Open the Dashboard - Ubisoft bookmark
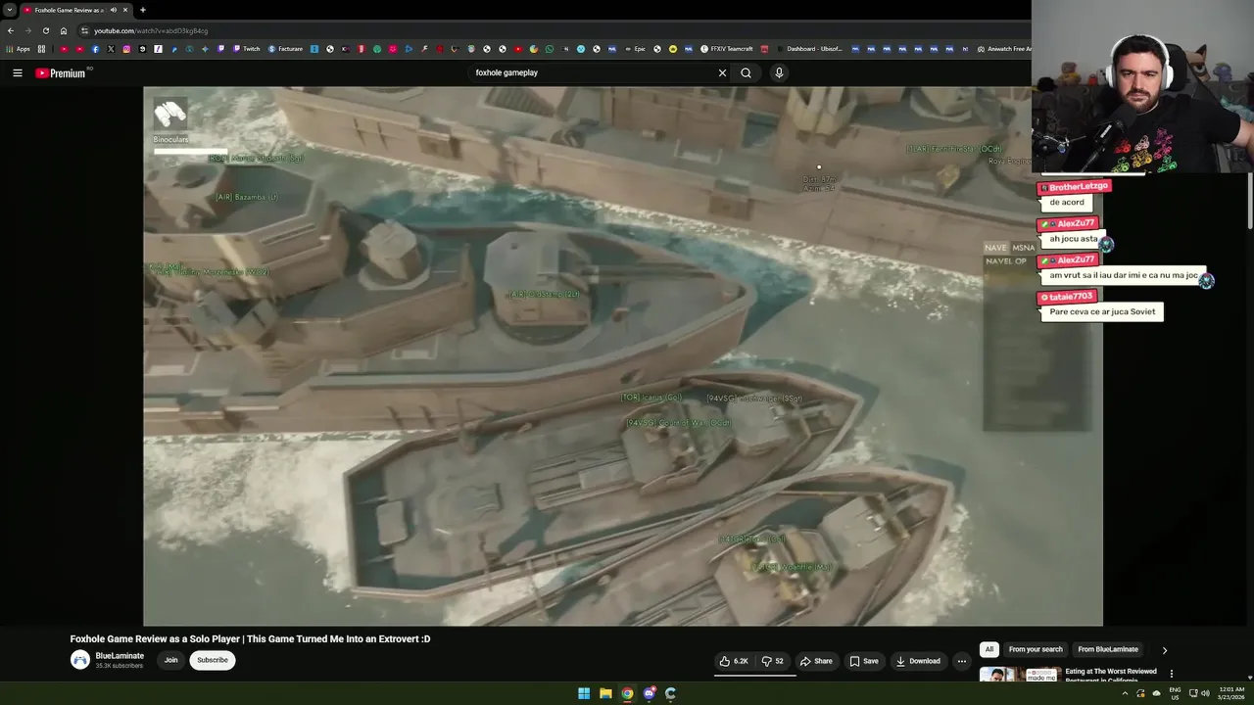The image size is (1254, 705). [808, 49]
